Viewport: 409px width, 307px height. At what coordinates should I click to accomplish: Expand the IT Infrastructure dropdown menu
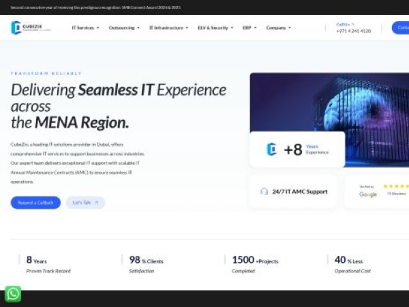168,28
